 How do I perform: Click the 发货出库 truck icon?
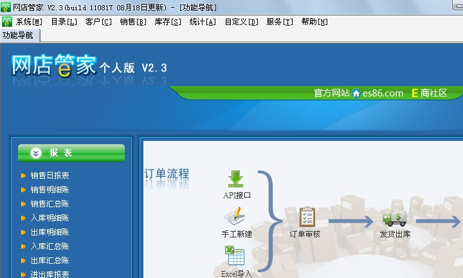tap(395, 219)
